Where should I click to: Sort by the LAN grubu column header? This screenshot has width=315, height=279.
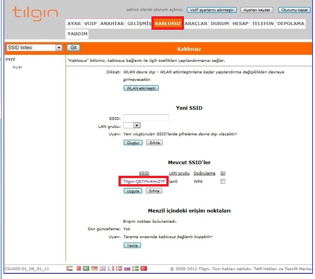(179, 173)
